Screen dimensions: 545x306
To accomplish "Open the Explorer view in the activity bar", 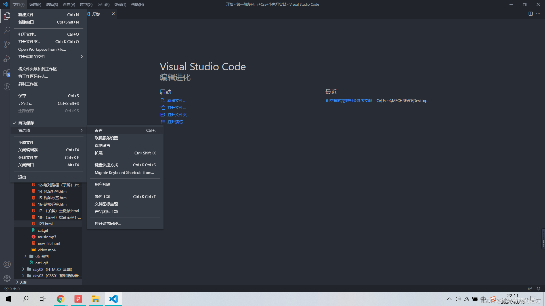I will coord(7,16).
